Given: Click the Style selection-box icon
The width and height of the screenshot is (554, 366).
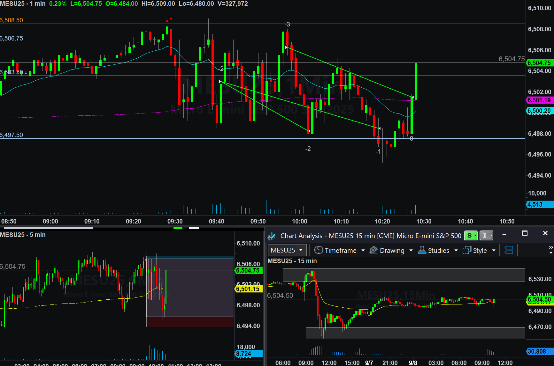Looking at the screenshot, I should click(467, 250).
